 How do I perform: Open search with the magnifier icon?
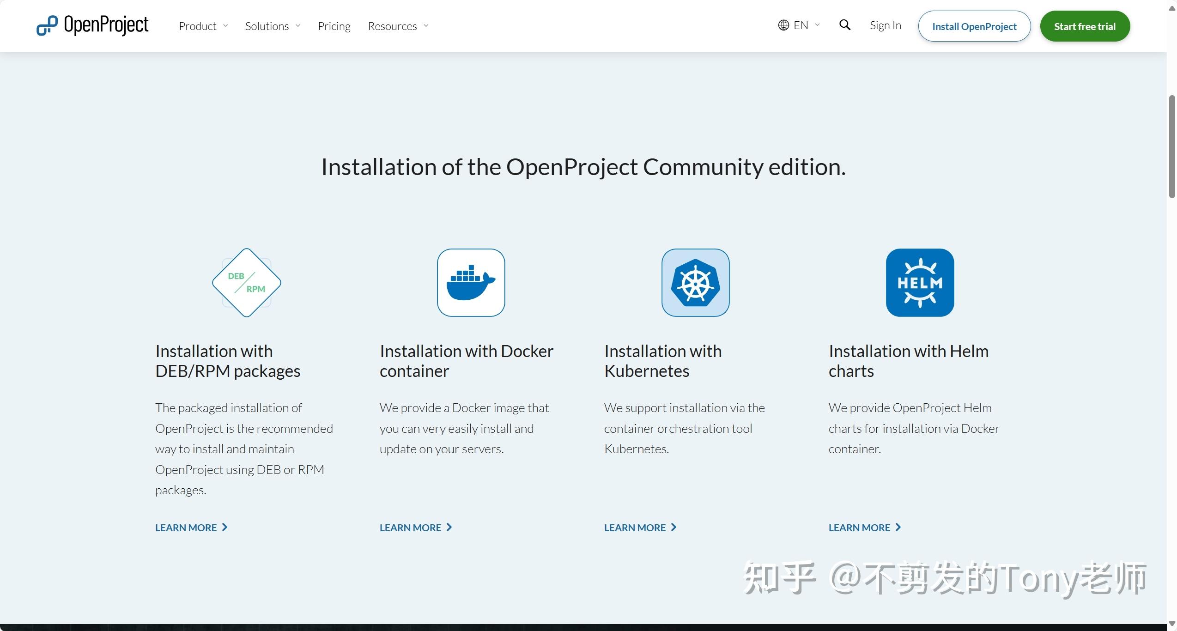[x=844, y=25]
